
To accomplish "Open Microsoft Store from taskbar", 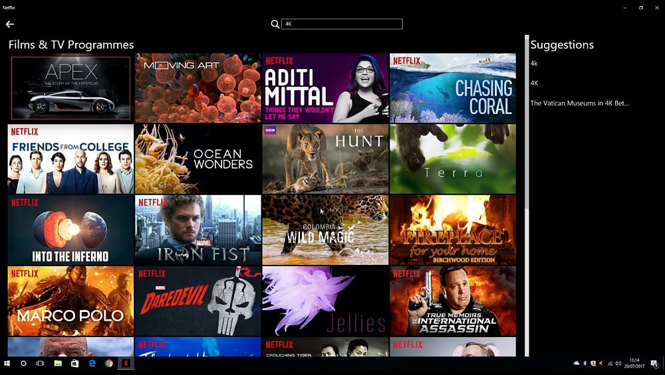I will click(74, 363).
